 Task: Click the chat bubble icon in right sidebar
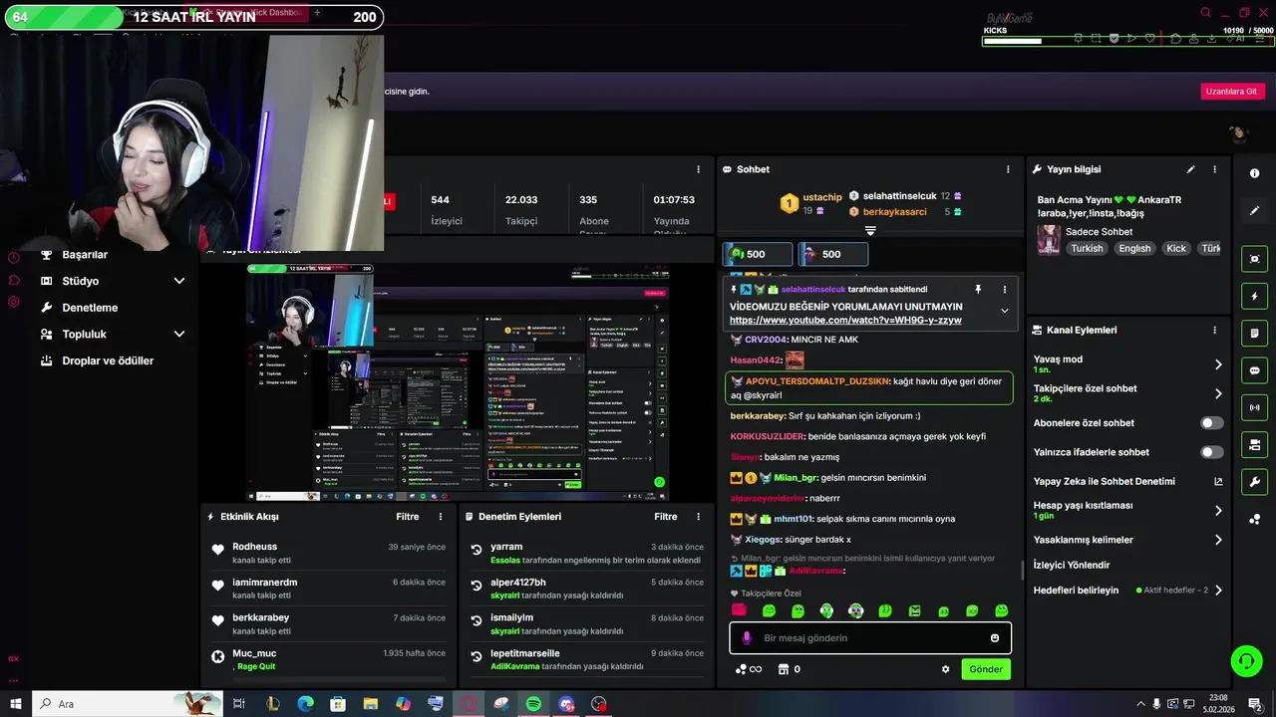1254,370
